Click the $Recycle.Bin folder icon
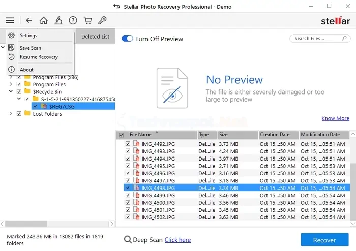 (x=27, y=91)
